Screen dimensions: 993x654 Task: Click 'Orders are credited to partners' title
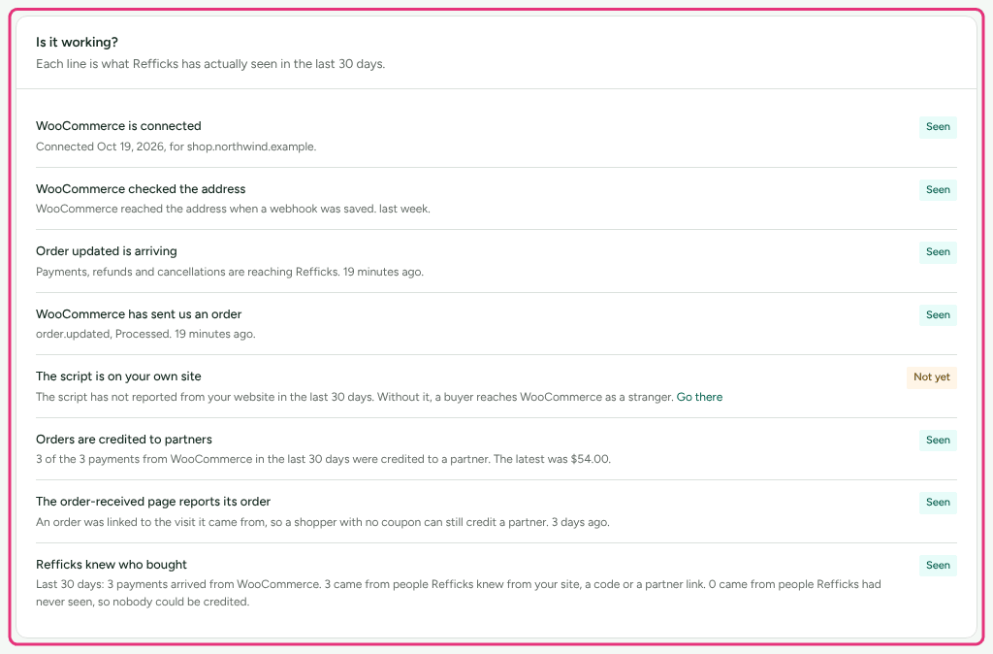pos(124,440)
